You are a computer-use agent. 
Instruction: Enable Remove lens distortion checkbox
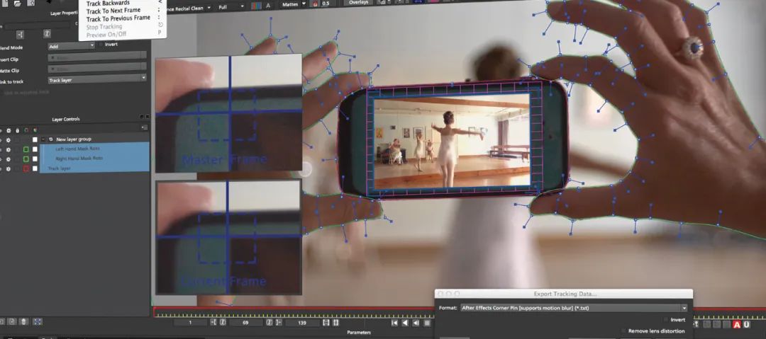[x=623, y=331]
